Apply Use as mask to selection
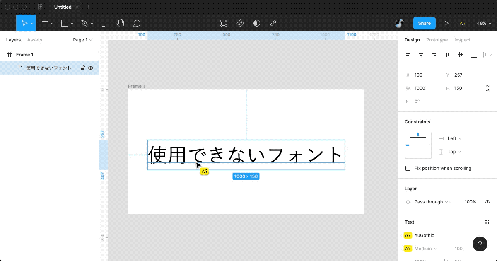497x261 pixels. pos(257,23)
